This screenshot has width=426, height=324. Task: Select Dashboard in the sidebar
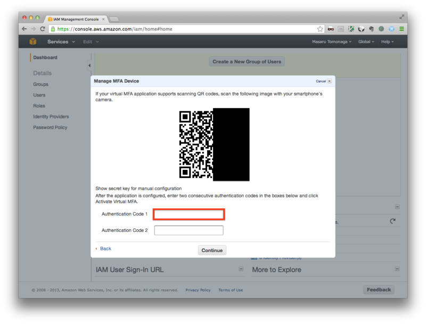pyautogui.click(x=45, y=58)
